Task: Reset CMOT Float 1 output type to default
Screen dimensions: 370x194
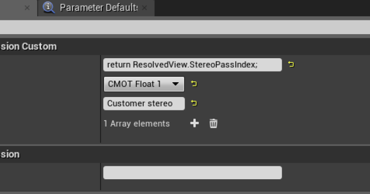Action: click(x=194, y=84)
